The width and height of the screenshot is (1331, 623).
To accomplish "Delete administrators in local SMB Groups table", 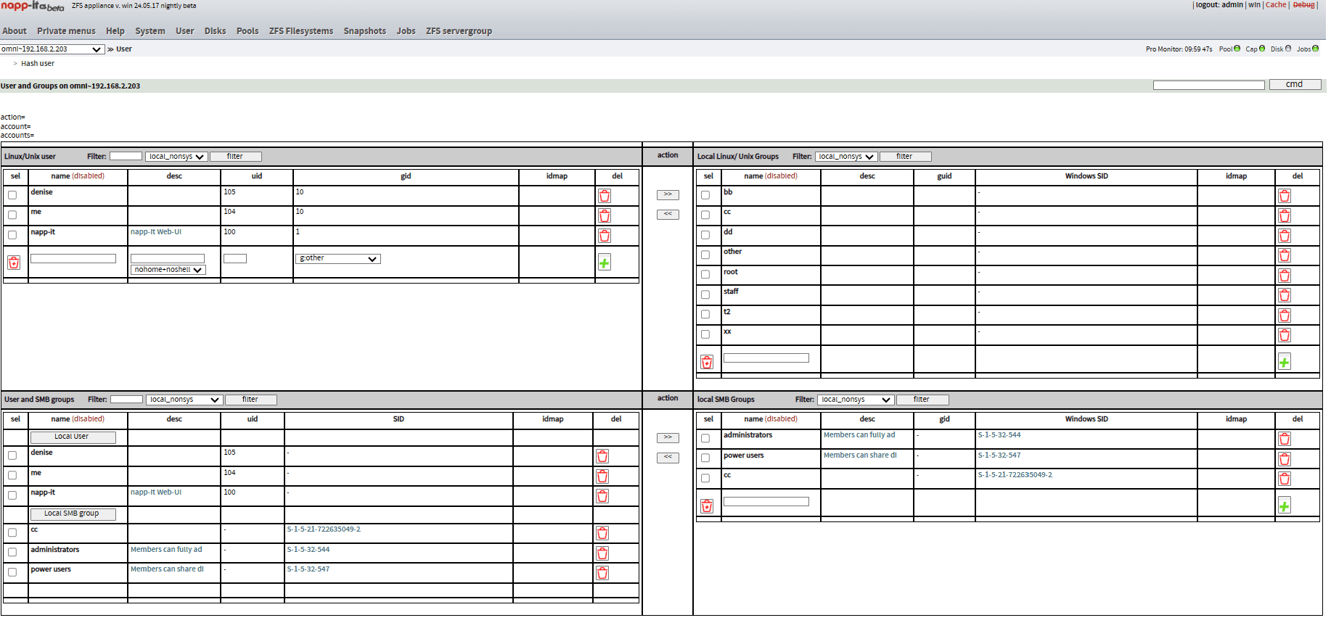I will pyautogui.click(x=1285, y=439).
